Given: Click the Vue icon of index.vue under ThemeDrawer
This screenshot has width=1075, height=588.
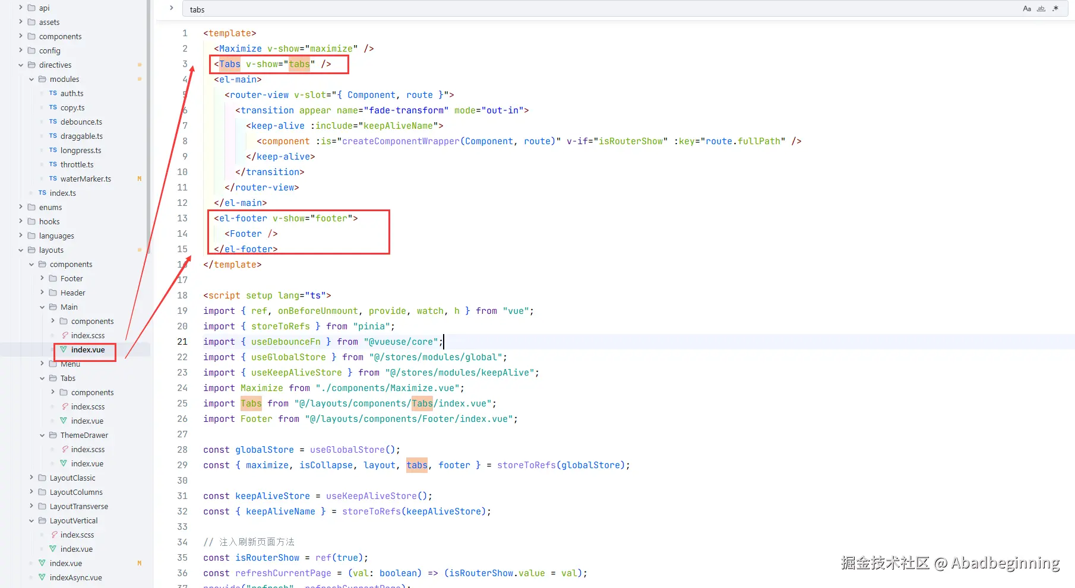Looking at the screenshot, I should click(x=64, y=463).
